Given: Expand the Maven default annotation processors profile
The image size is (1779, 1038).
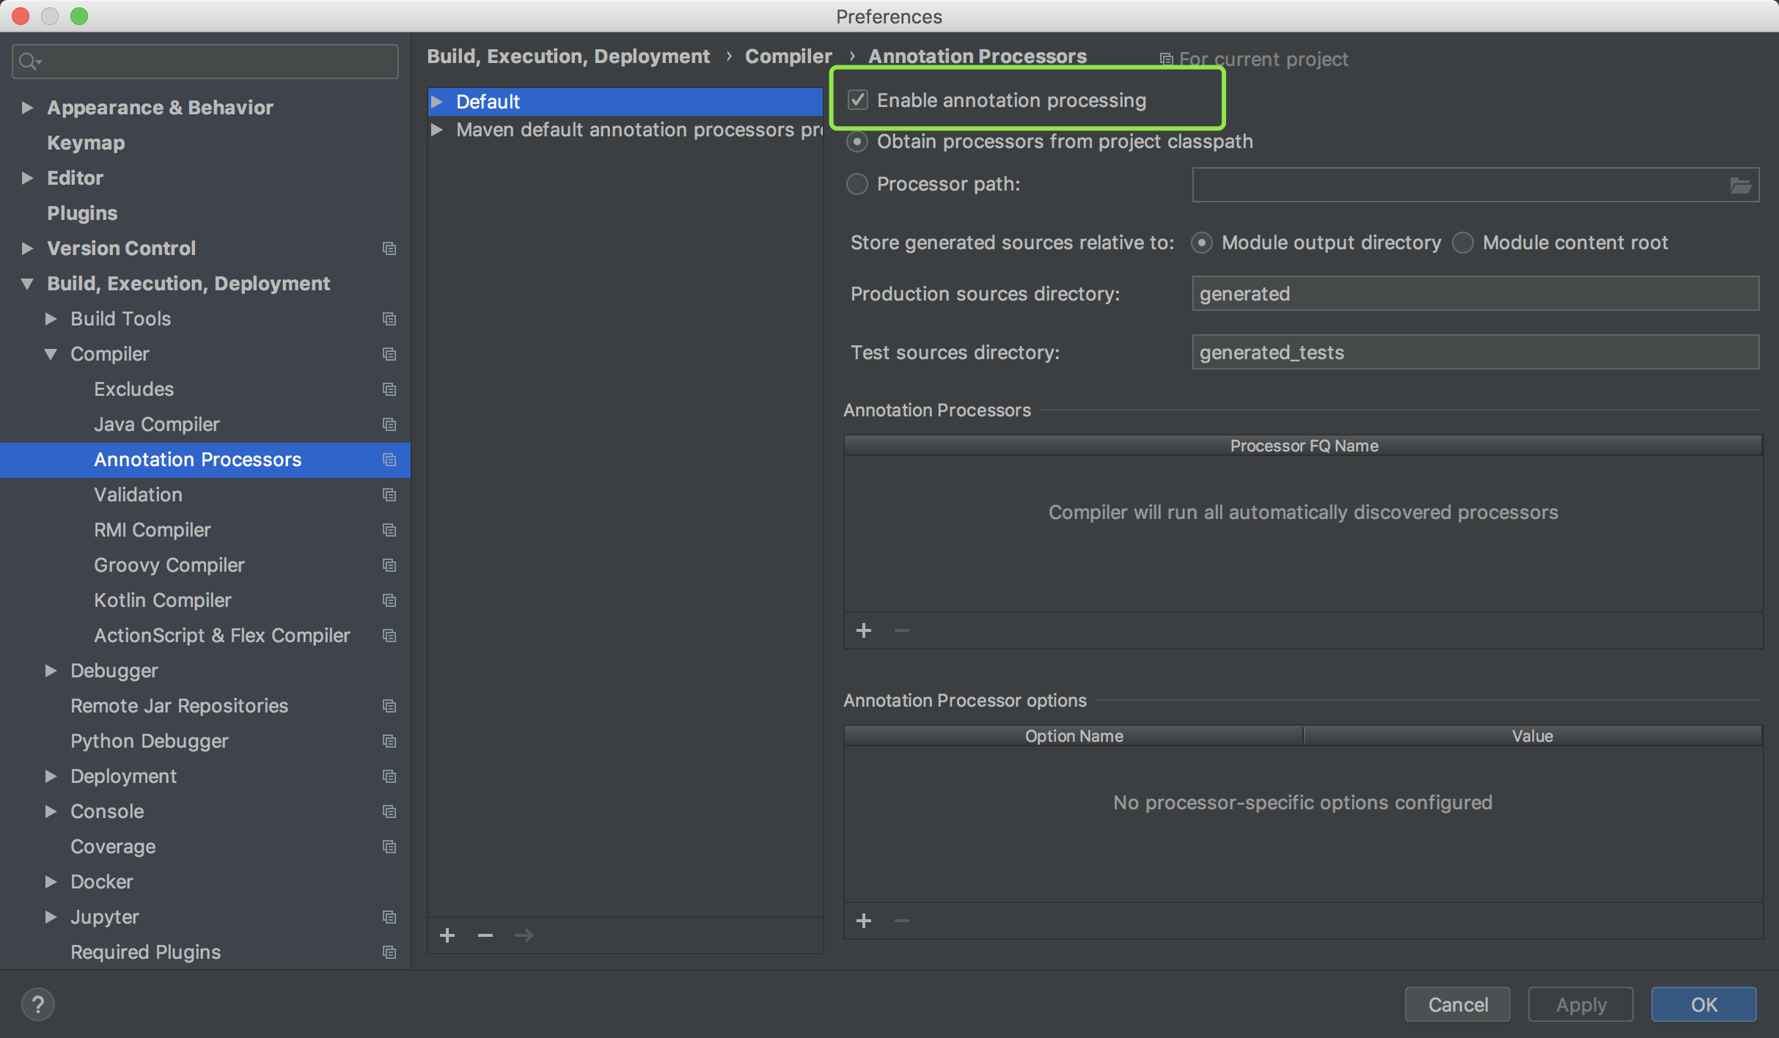Looking at the screenshot, I should click(437, 130).
